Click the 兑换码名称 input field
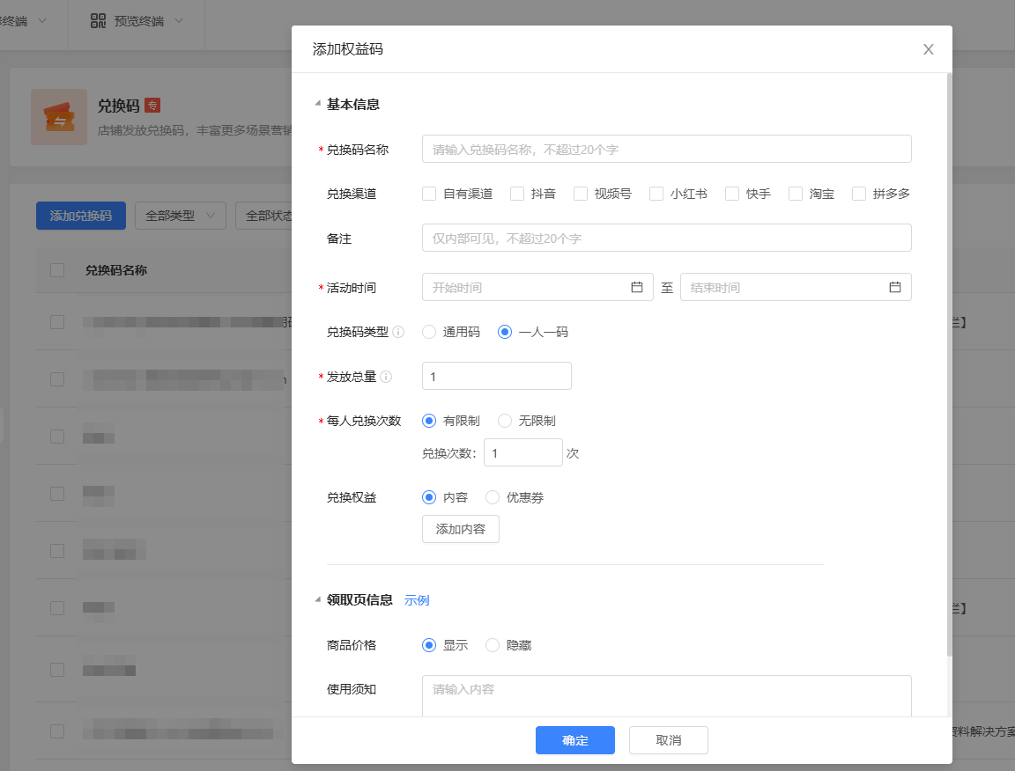Viewport: 1015px width, 771px height. click(666, 150)
